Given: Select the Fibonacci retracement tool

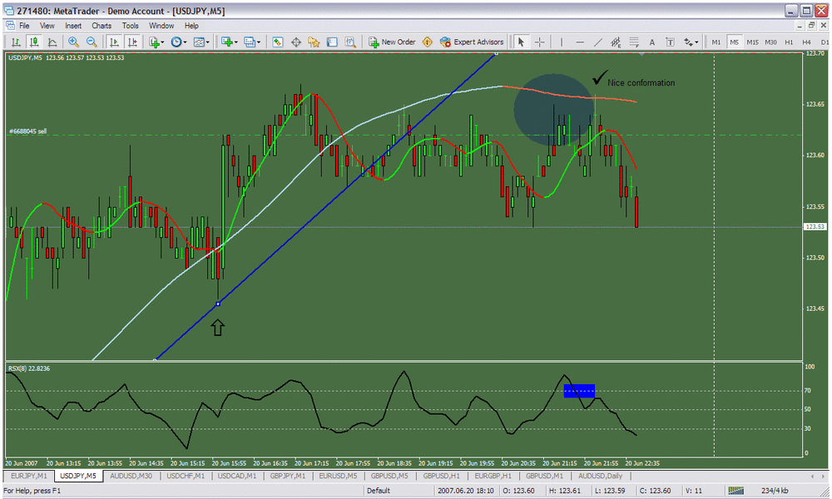Looking at the screenshot, I should pos(634,42).
